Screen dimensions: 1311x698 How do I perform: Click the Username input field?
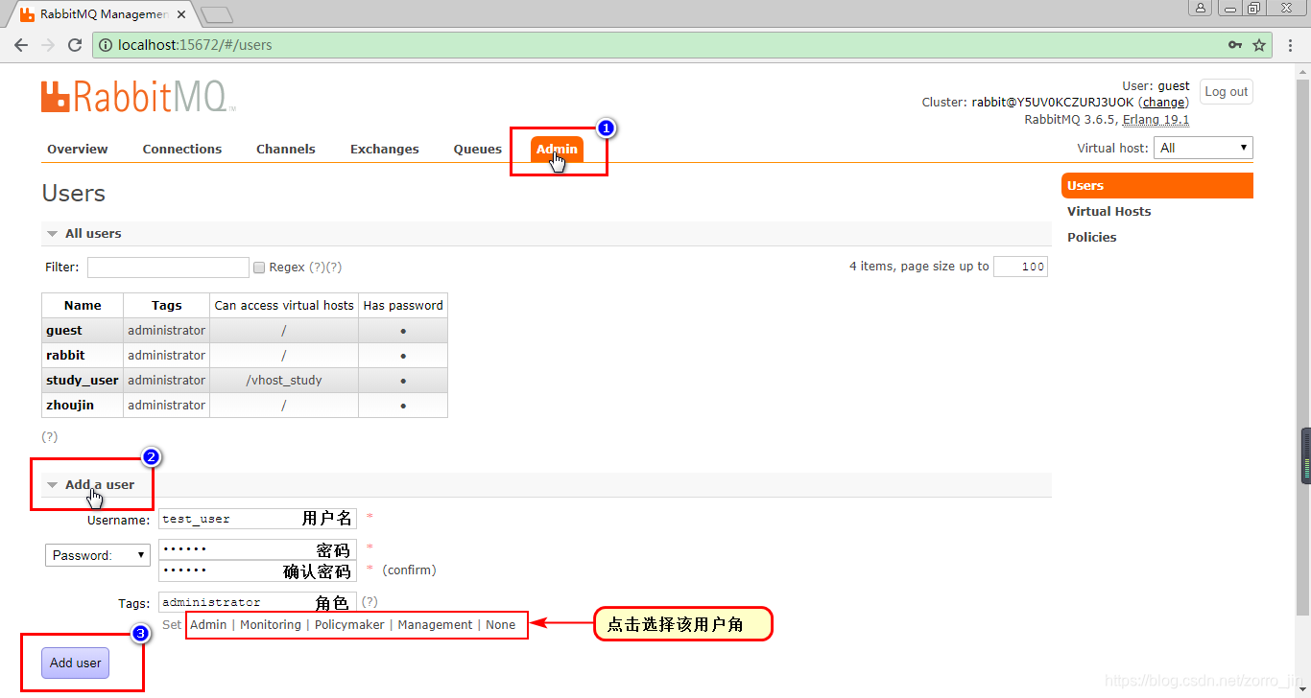click(257, 519)
